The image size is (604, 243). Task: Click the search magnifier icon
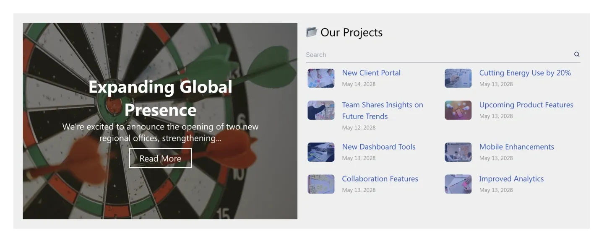pos(577,54)
